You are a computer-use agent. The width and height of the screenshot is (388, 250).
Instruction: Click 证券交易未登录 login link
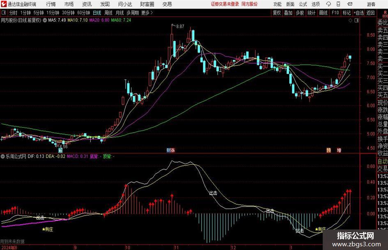coord(225,4)
